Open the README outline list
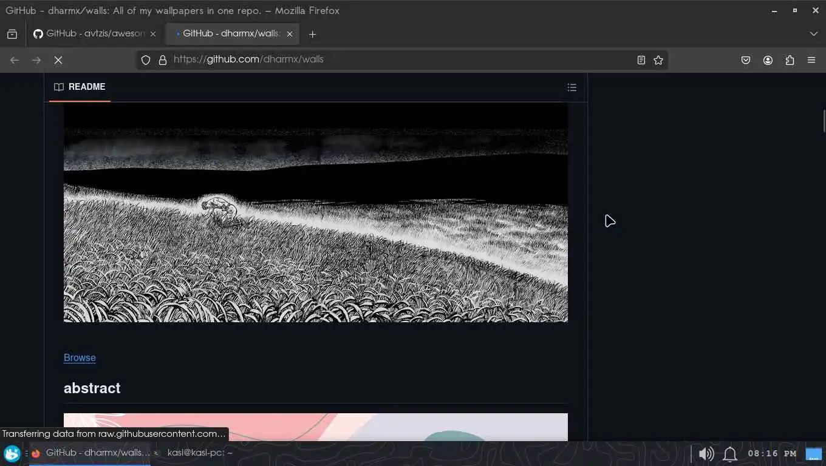Screen dimensions: 826x466 (572, 87)
